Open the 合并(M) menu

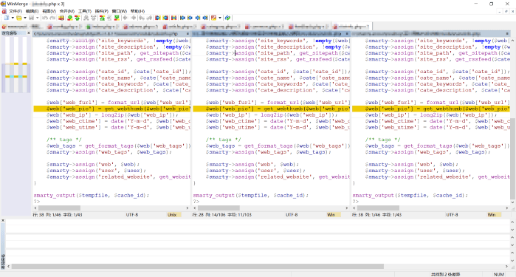(x=66, y=11)
